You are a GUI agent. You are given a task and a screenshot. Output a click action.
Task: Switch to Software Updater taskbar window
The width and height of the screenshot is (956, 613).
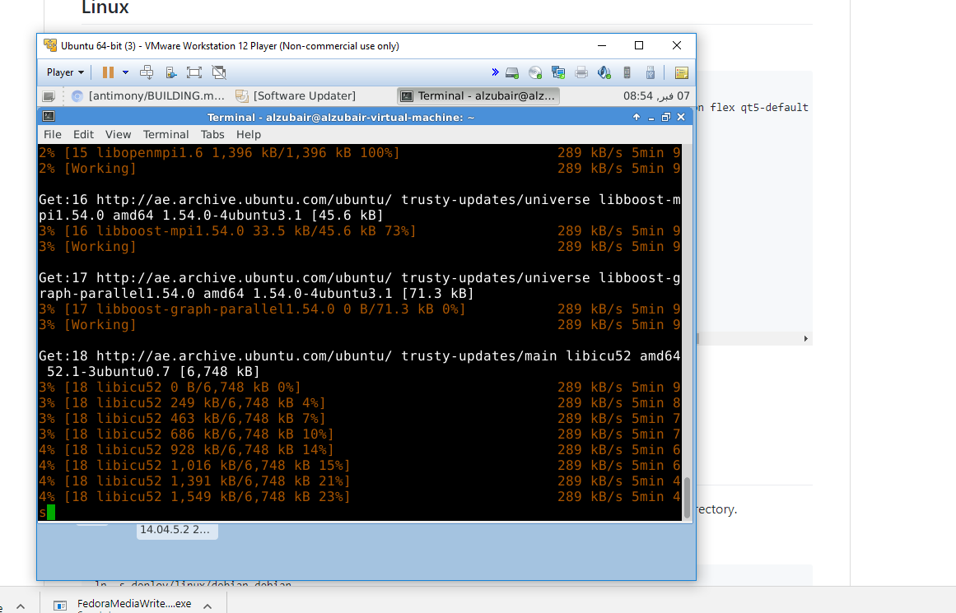pos(296,96)
